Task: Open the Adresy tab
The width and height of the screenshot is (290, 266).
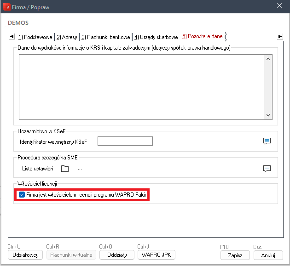Action: pos(67,37)
